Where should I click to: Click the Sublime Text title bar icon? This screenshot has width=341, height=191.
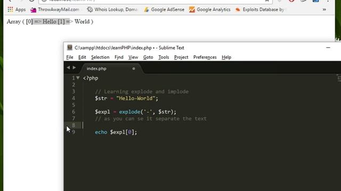pyautogui.click(x=70, y=48)
